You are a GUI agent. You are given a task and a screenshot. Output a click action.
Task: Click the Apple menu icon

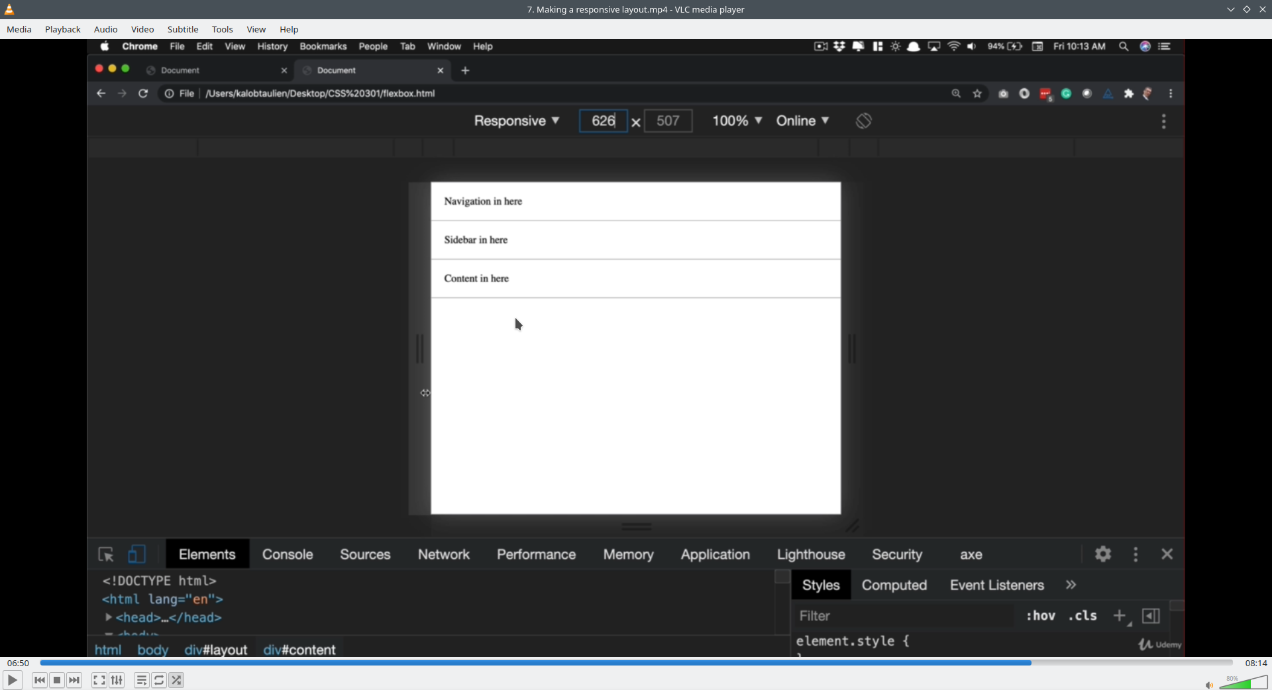coord(105,46)
